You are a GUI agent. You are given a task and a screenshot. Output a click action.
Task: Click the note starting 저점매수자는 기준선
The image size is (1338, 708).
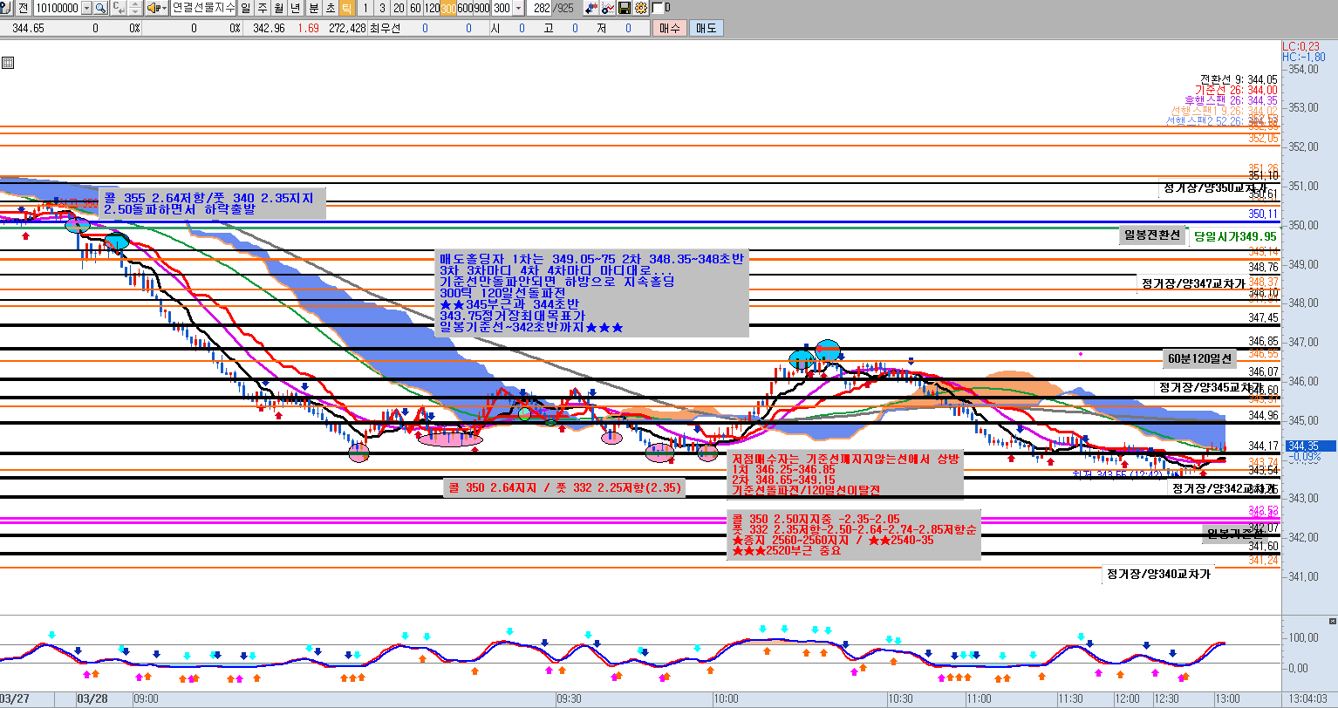[845, 475]
